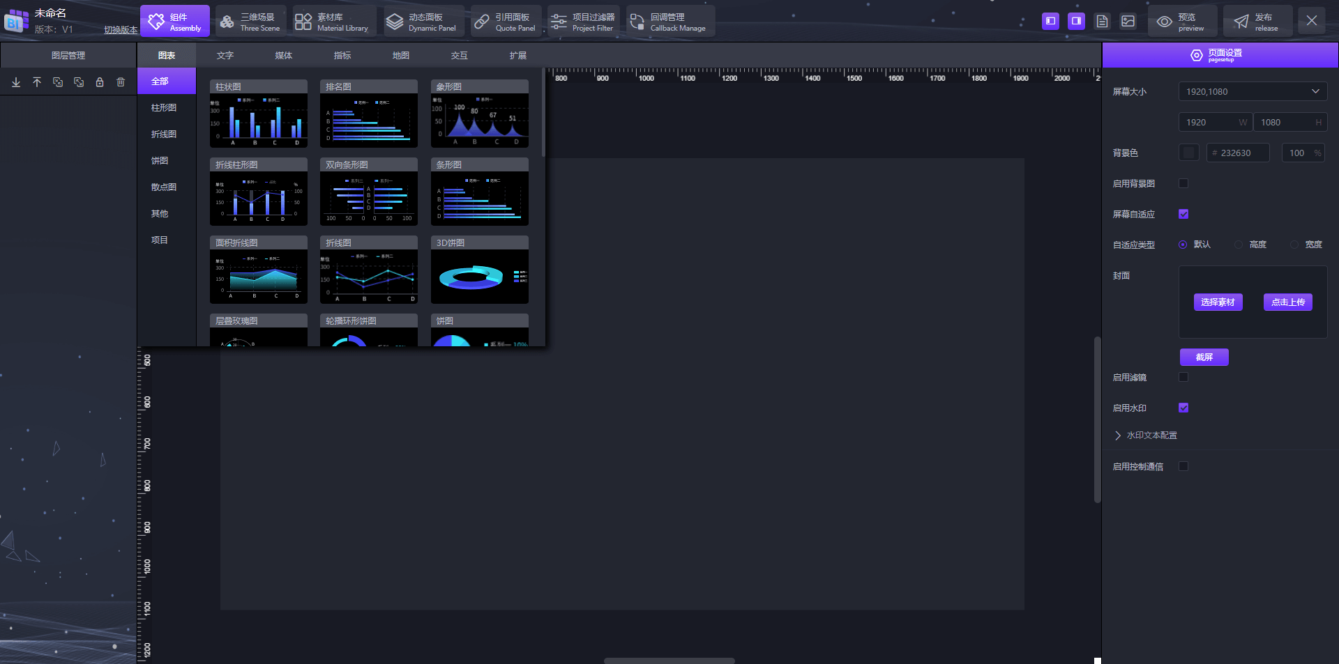The image size is (1339, 664).
Task: Pick the 象形图 chart thumbnail
Action: point(480,114)
